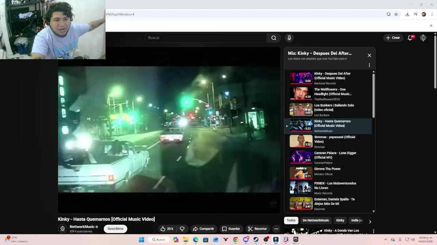
Task: Open Chrome downloads icon
Action: pos(407,14)
